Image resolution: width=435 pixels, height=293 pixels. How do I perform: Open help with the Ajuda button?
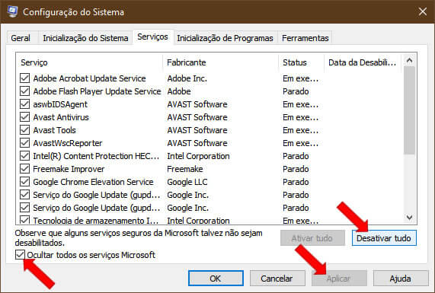click(x=401, y=279)
